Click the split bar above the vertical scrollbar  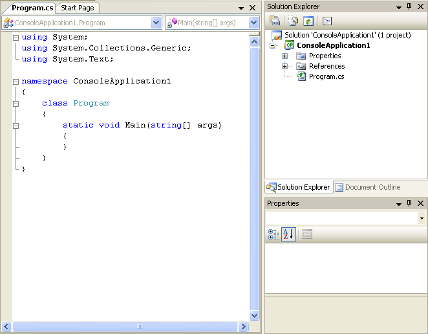254,34
